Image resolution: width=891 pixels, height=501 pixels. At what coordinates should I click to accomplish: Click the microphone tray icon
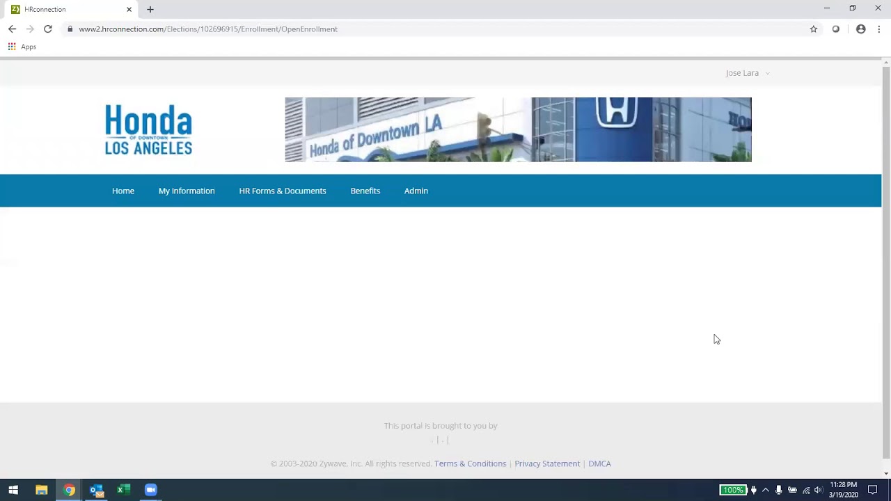click(779, 490)
